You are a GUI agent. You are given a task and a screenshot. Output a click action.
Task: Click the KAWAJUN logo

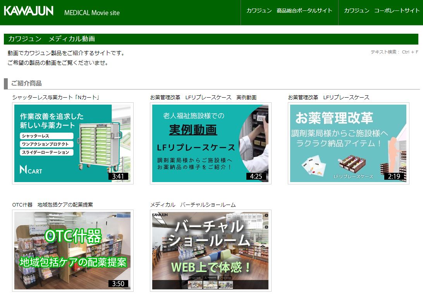point(29,11)
